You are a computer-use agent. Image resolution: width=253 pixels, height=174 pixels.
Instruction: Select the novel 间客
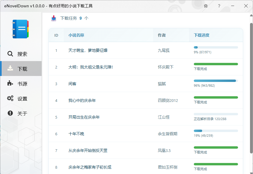[73, 84]
